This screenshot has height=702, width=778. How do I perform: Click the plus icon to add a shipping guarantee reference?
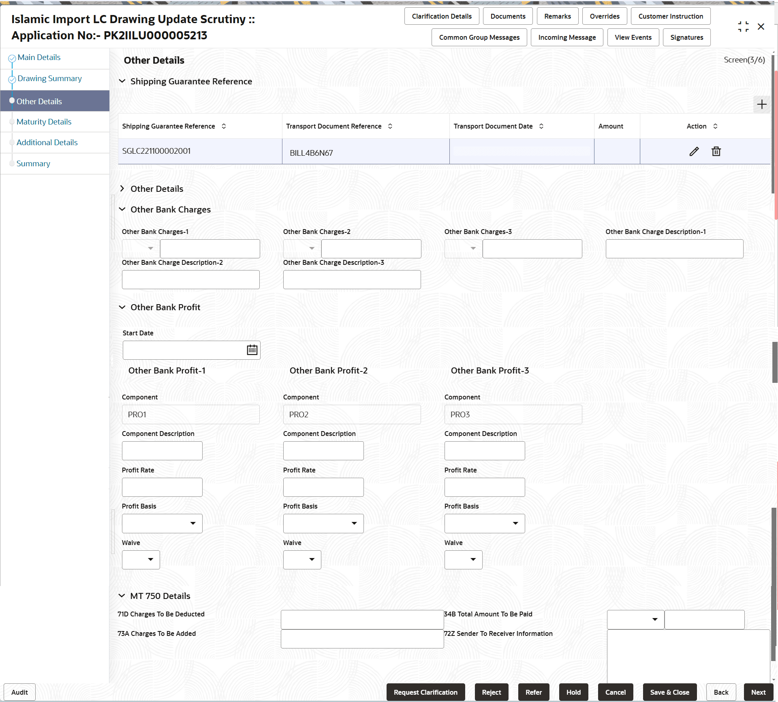click(x=761, y=104)
